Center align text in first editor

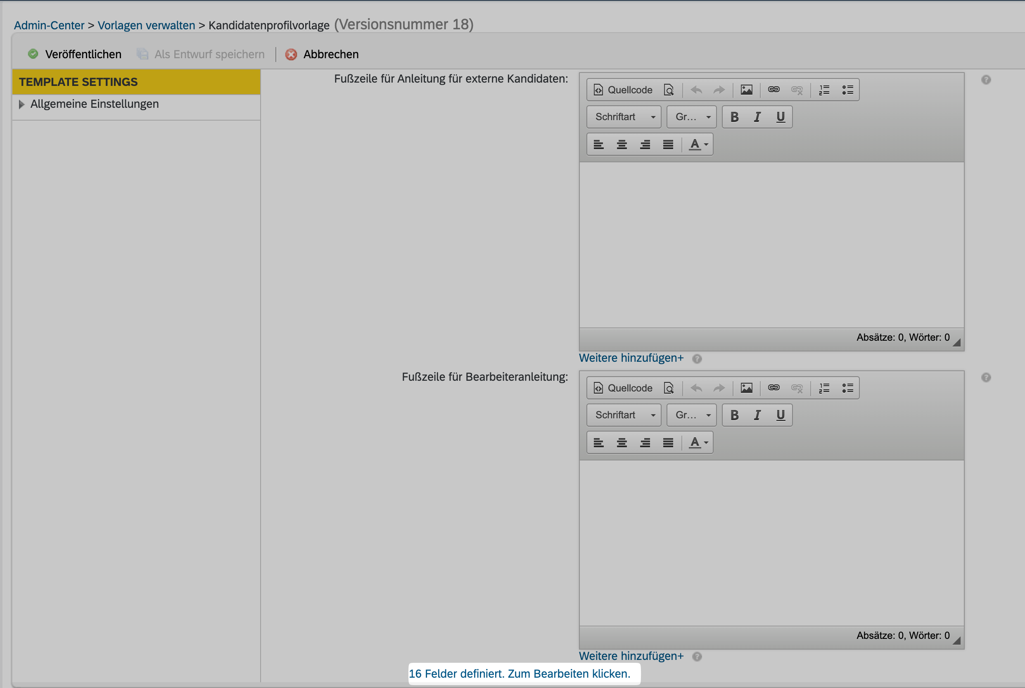[x=622, y=145]
